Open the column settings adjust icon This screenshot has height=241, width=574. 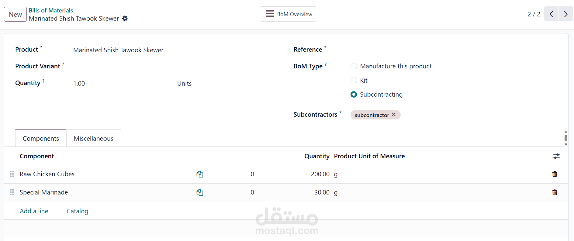556,156
